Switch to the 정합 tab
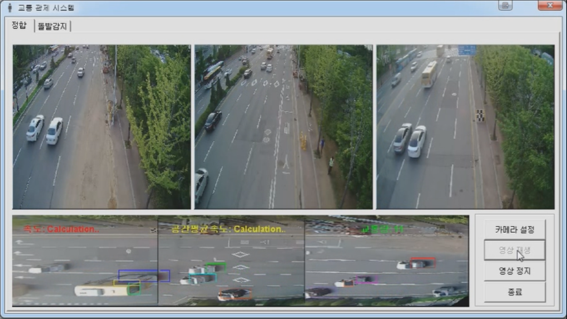567x319 pixels. pos(19,25)
